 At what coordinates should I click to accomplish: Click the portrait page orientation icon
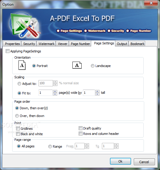(x=22, y=65)
